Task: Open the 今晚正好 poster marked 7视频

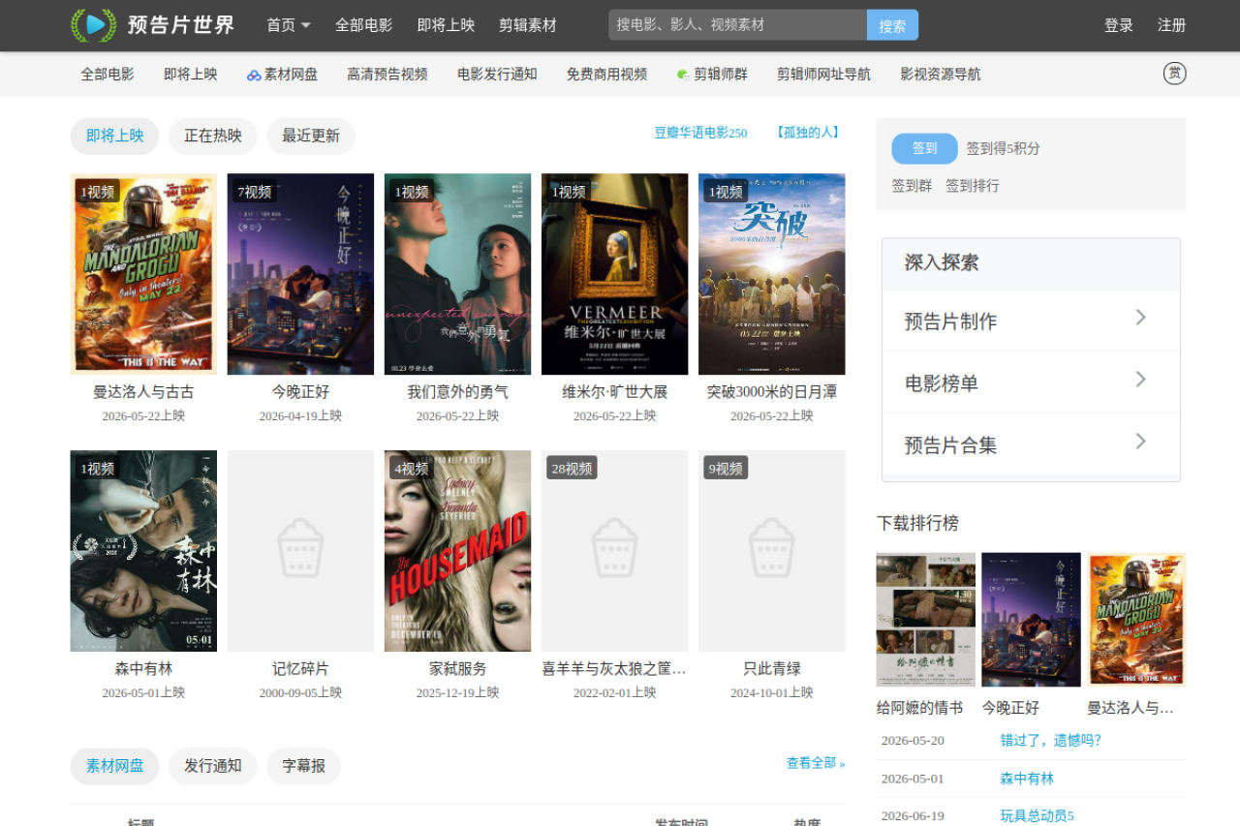Action: 300,274
